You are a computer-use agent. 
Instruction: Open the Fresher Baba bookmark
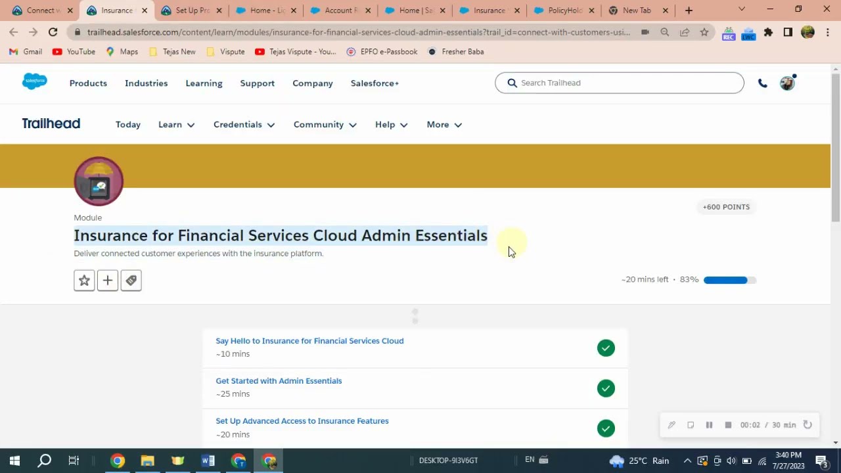coord(456,51)
